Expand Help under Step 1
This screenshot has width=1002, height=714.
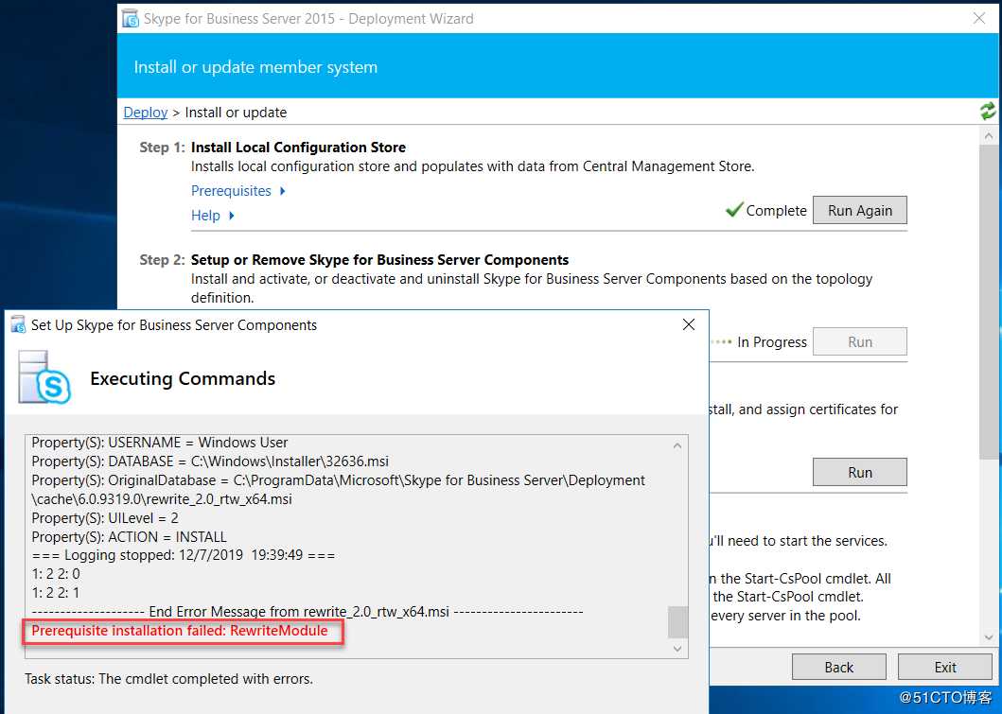(x=213, y=216)
